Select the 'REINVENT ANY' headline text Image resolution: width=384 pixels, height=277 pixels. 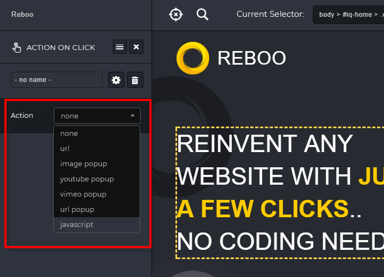[265, 143]
